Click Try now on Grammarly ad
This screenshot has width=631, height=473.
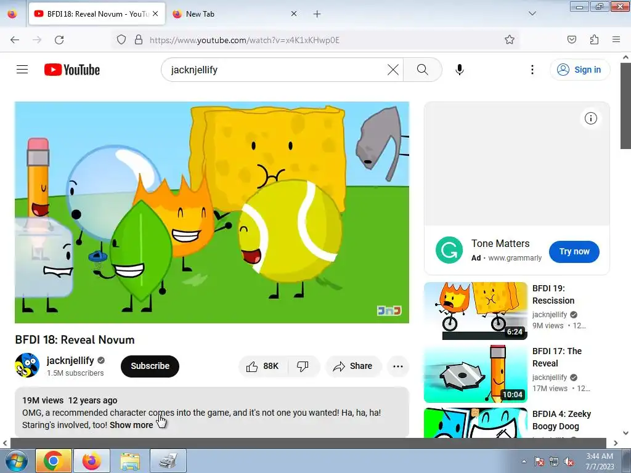coord(574,251)
